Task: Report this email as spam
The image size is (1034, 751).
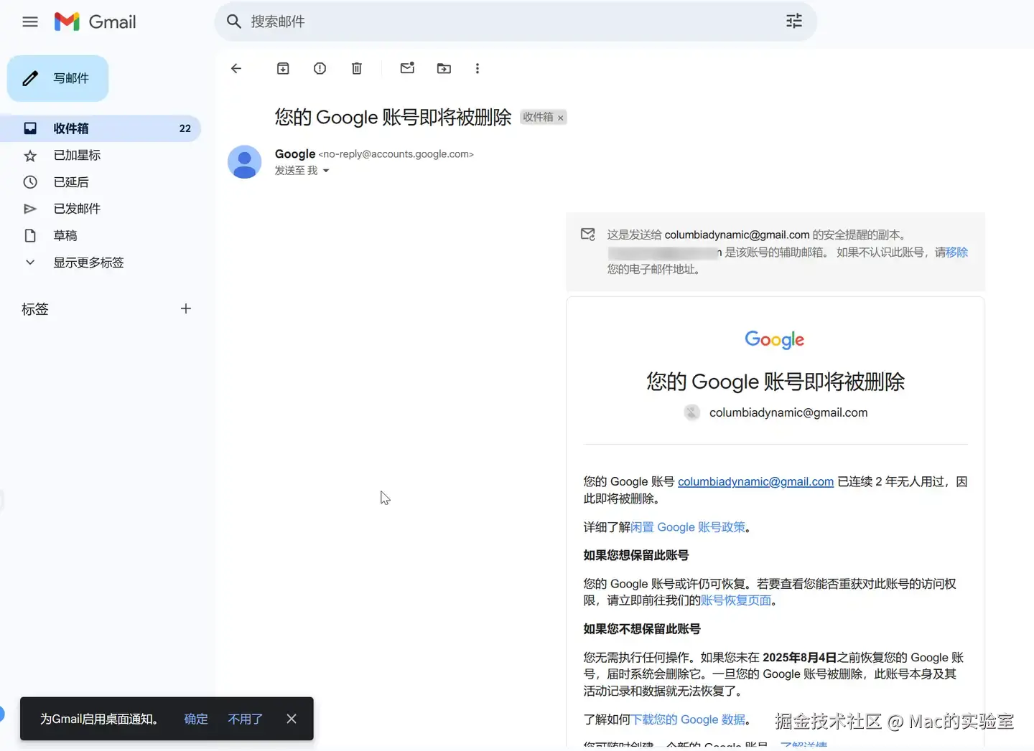Action: tap(320, 68)
